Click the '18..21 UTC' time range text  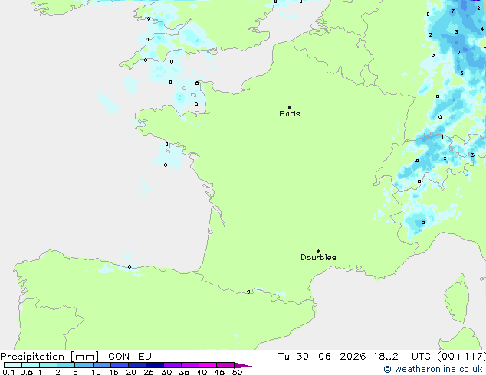402,357
